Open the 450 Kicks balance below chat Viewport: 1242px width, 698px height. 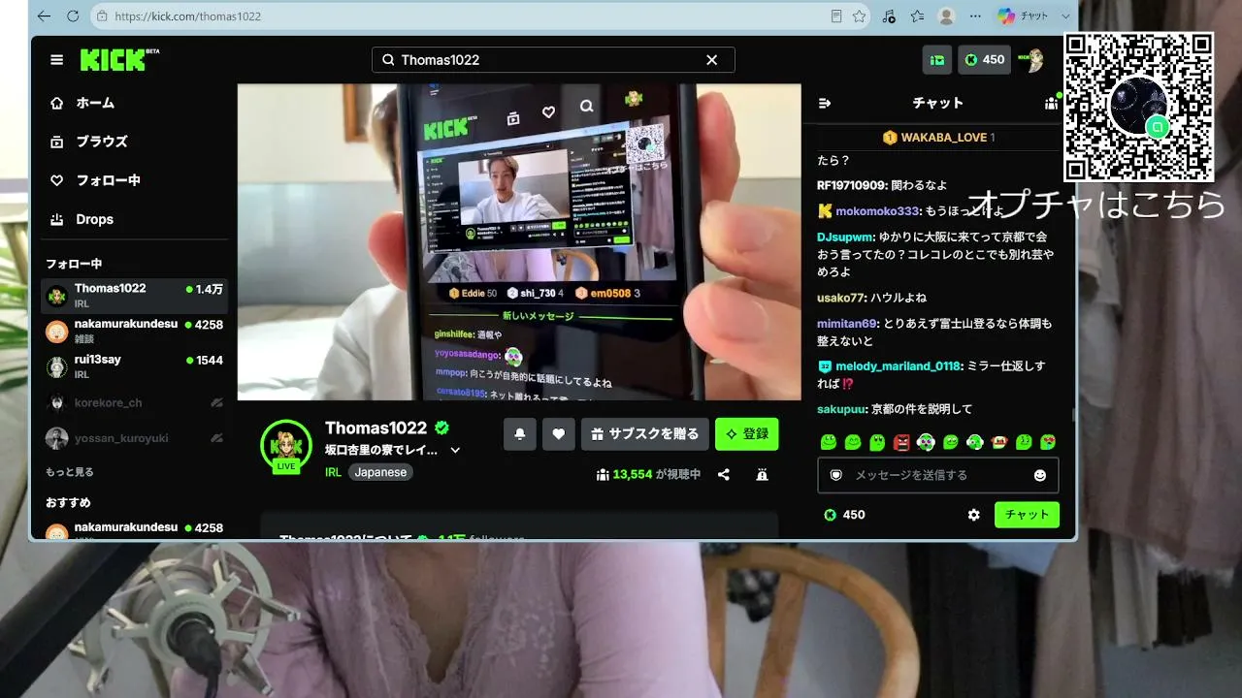coord(844,515)
